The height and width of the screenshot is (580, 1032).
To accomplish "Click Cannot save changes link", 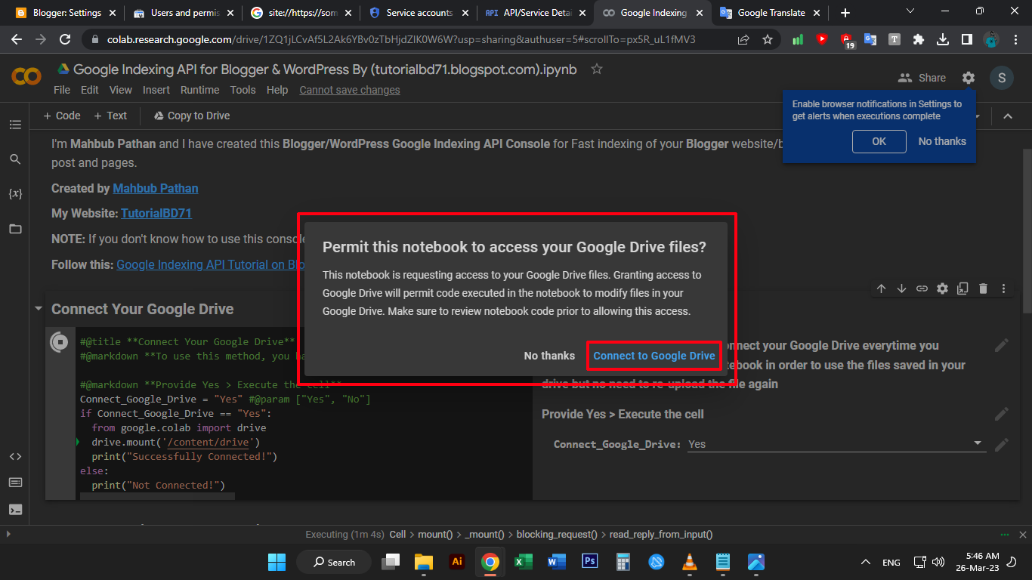I will (350, 90).
